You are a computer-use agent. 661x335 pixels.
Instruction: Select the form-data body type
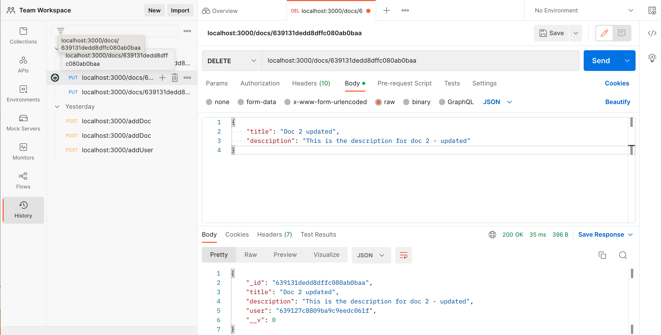[240, 102]
